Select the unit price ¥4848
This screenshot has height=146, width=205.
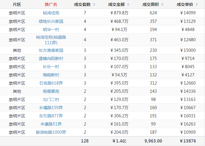pyautogui.click(x=188, y=30)
